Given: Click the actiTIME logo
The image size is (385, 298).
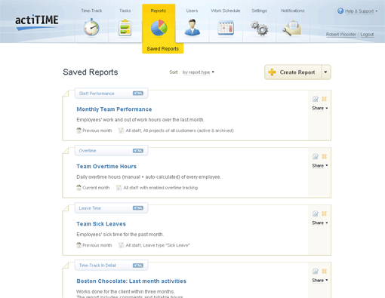Looking at the screenshot, I should [x=37, y=22].
